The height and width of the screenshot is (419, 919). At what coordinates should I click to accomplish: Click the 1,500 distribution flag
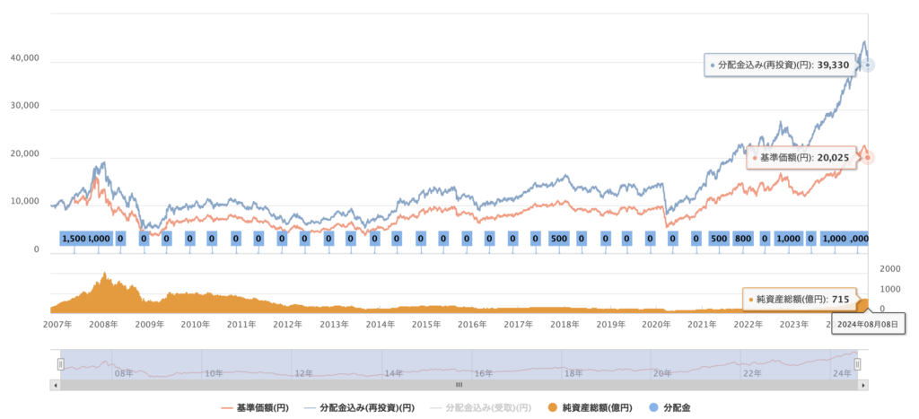[74, 239]
